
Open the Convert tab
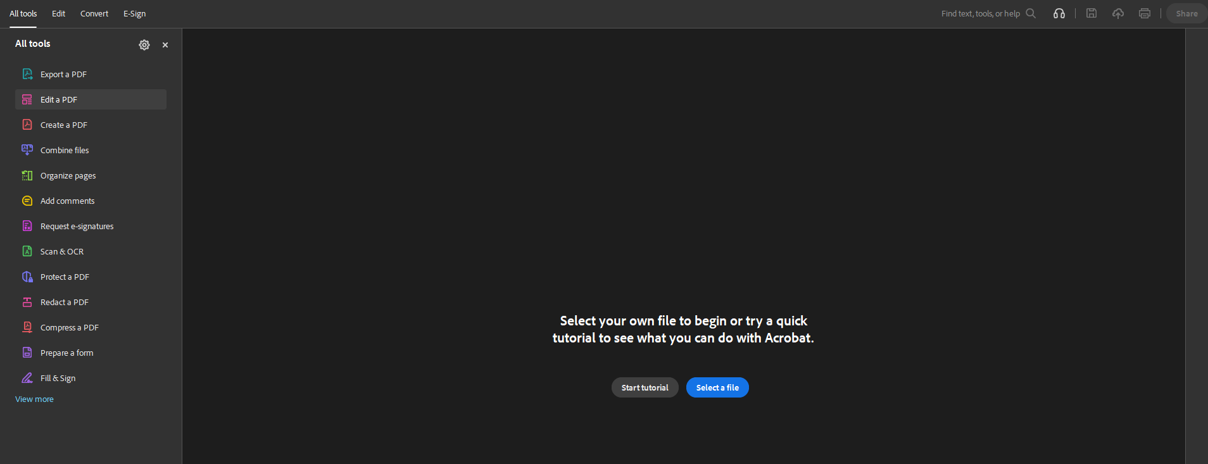tap(94, 13)
